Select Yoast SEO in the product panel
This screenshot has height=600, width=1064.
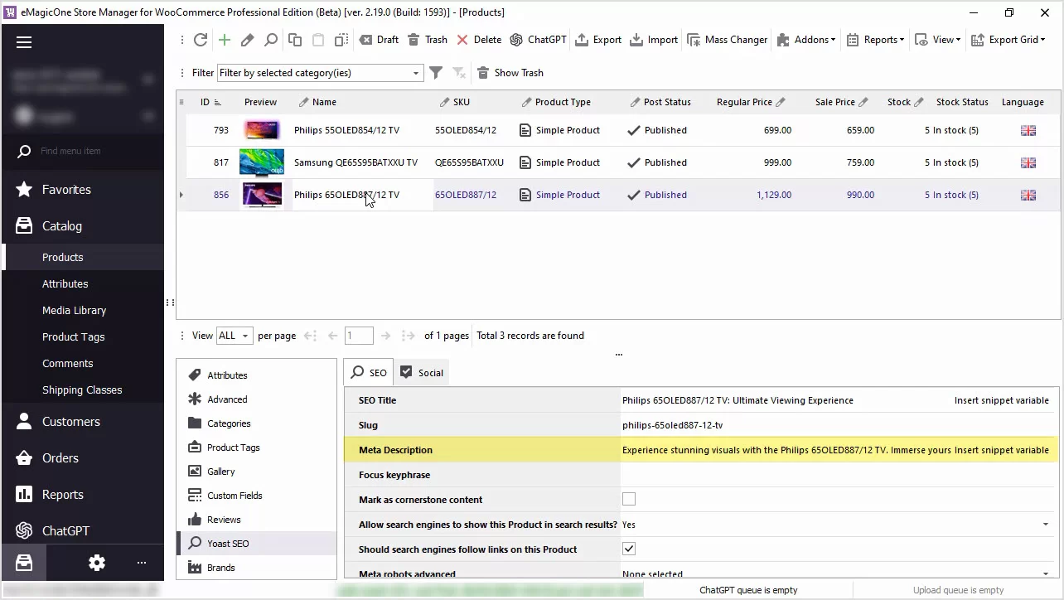(228, 543)
